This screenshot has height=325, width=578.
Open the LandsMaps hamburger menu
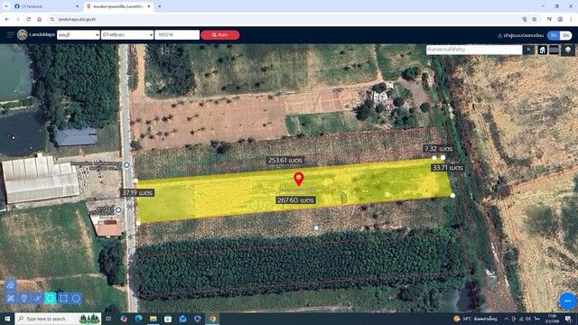tap(10, 34)
